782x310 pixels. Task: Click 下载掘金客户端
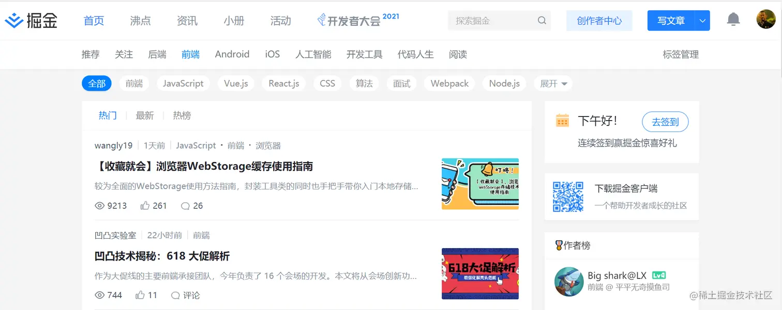point(626,189)
